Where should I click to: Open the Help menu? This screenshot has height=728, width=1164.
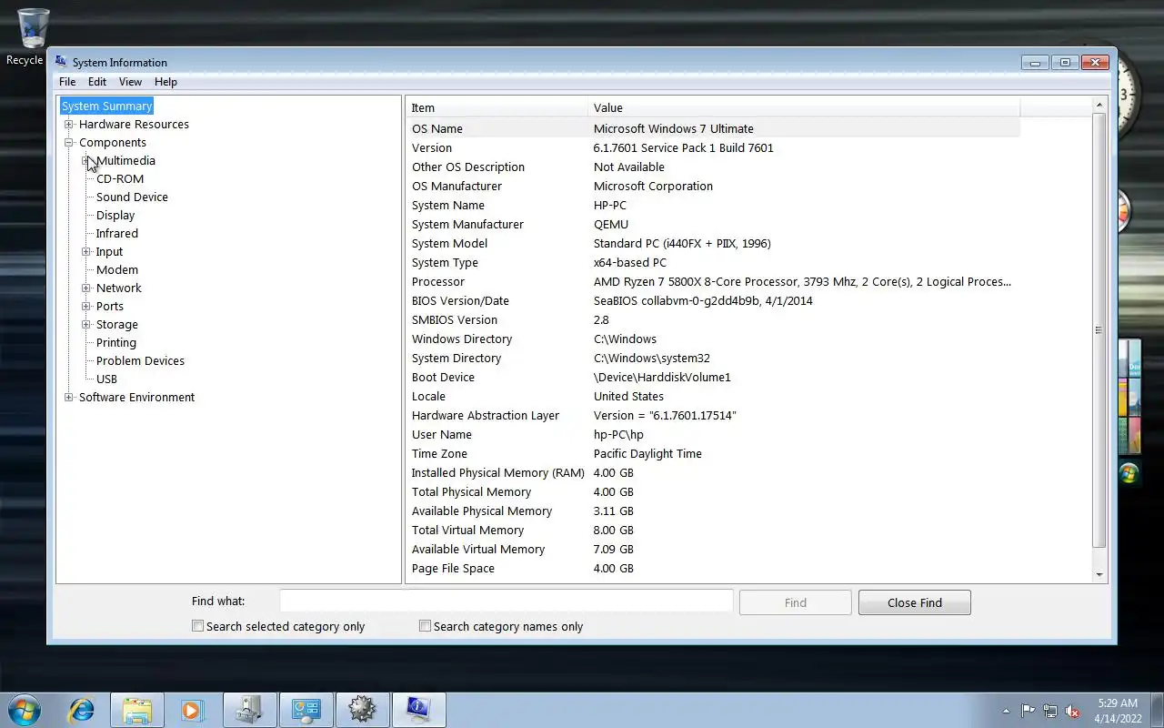[x=166, y=82]
